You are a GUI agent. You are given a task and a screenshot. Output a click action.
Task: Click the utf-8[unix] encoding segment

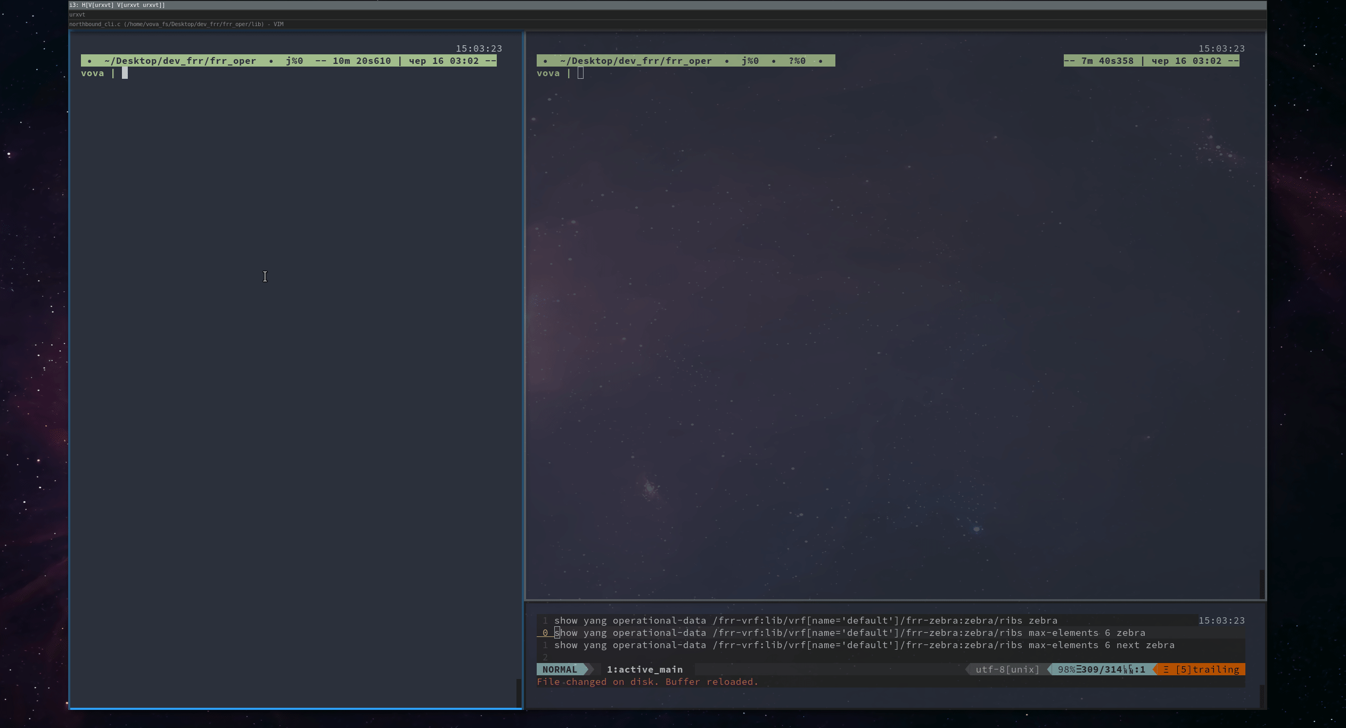[x=1007, y=669]
